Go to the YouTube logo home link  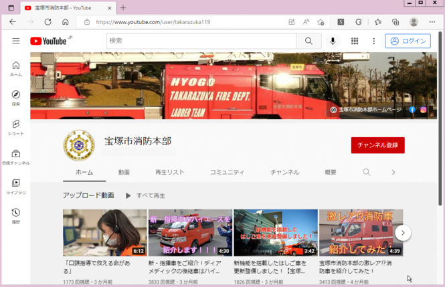pos(48,41)
